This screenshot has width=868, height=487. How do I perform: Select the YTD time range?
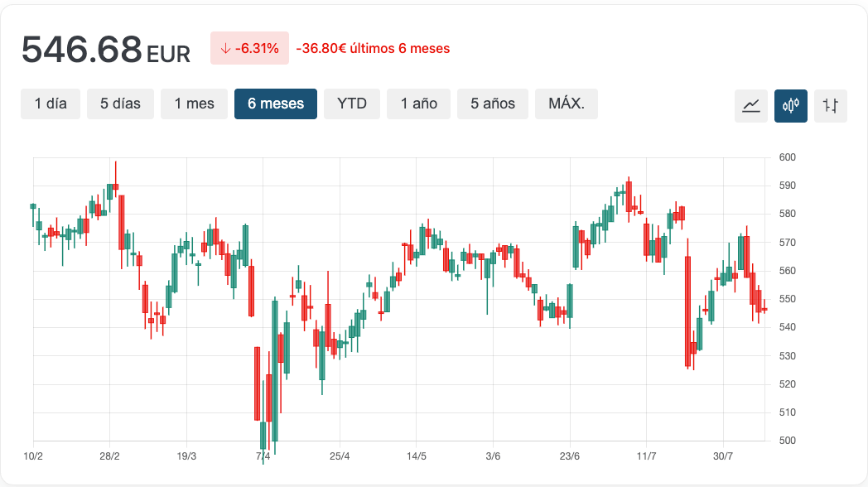(x=352, y=104)
